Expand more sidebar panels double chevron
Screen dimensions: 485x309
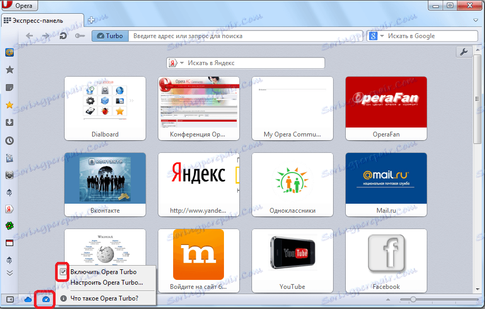pos(10,273)
